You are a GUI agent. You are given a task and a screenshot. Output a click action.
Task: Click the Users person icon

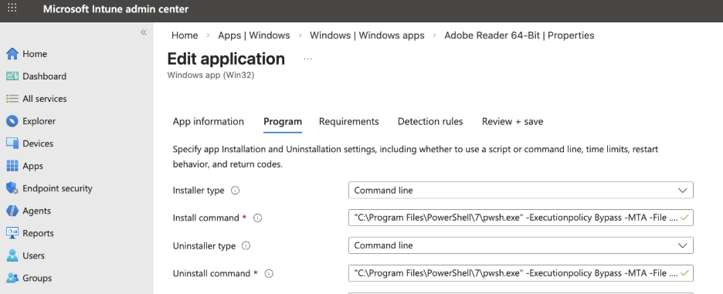tap(12, 255)
